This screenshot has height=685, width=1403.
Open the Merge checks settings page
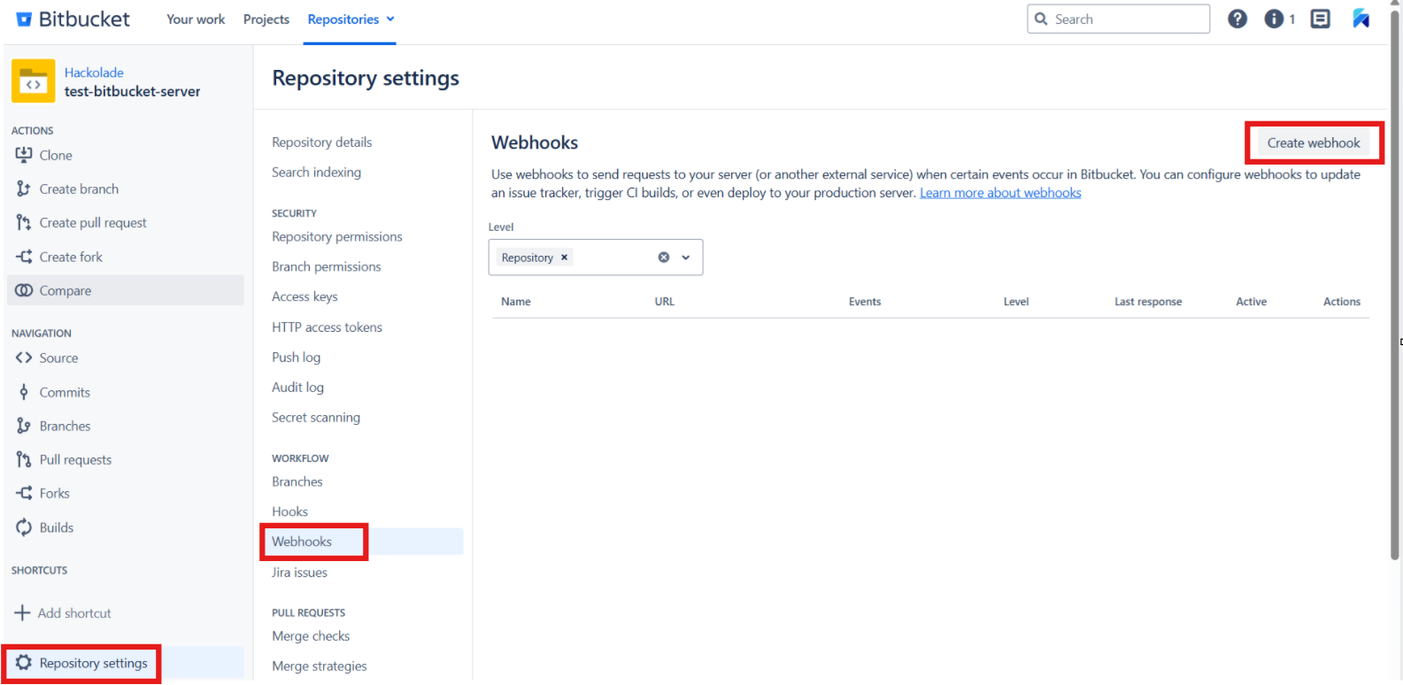tap(311, 635)
